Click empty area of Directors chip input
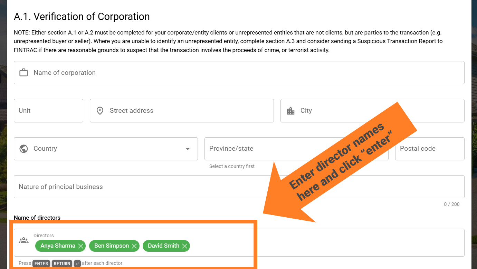Screen dimensions: 477x269 [x=325, y=246]
